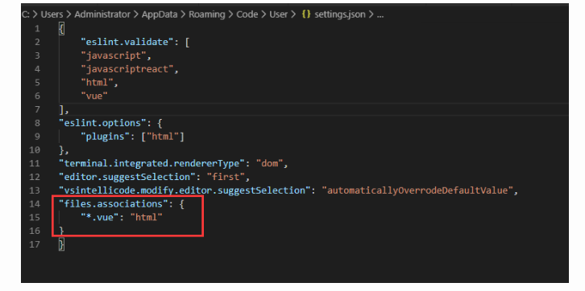Screen dimensions: 585x291
Task: Expand the trailing ellipsis breadcrumb item
Action: coord(380,15)
